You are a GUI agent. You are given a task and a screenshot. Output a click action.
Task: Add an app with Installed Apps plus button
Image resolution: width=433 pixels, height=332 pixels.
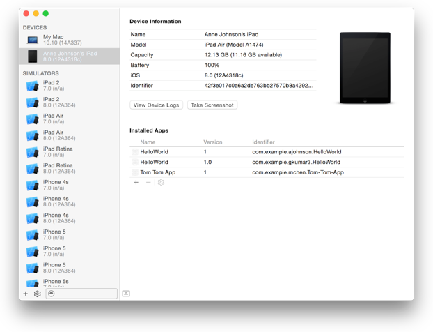tap(136, 182)
